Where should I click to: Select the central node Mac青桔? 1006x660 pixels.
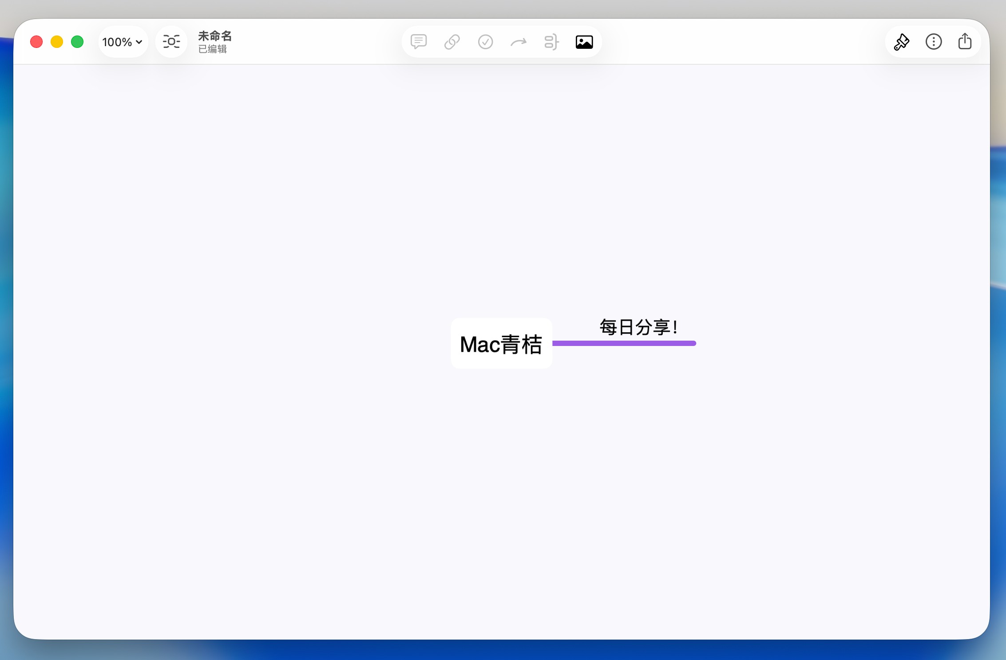pyautogui.click(x=501, y=344)
